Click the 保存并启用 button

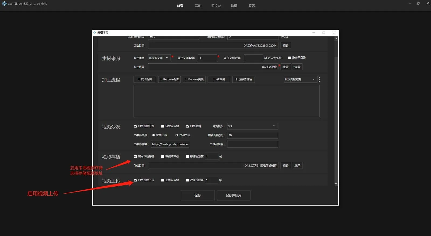[x=234, y=195]
